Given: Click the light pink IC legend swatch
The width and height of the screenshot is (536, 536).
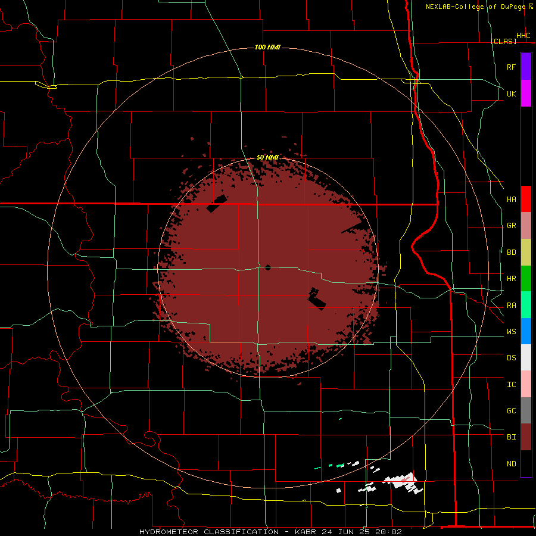Looking at the screenshot, I should (526, 384).
